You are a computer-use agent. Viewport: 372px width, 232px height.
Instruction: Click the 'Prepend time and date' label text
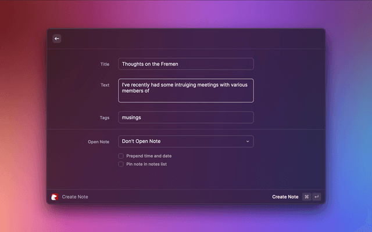(x=149, y=156)
